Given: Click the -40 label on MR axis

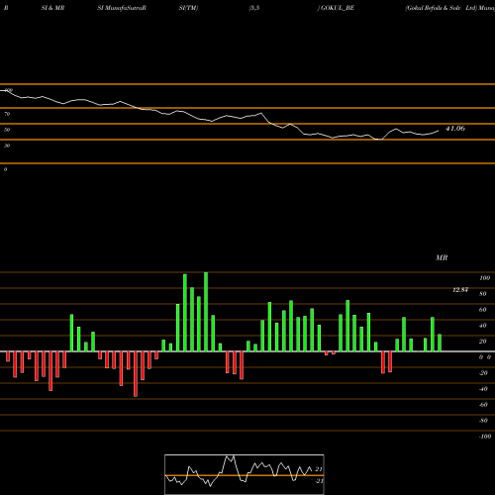Looking at the screenshot, I should (x=483, y=389).
